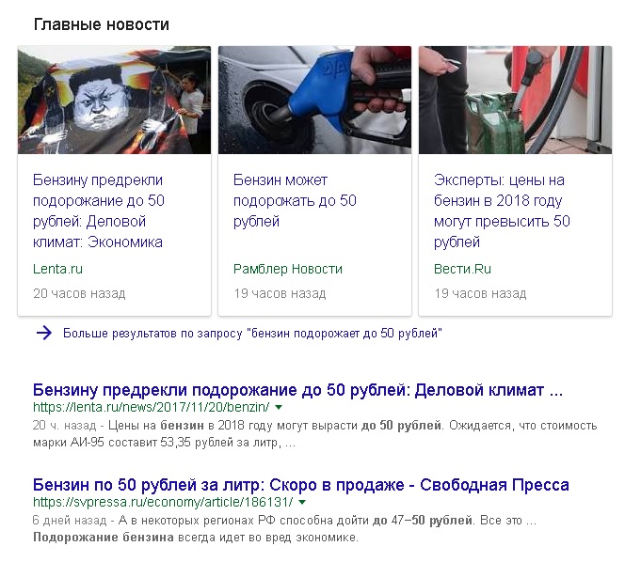
Task: Click '20 часов назад' timestamp on Lenta card
Action: (x=79, y=294)
